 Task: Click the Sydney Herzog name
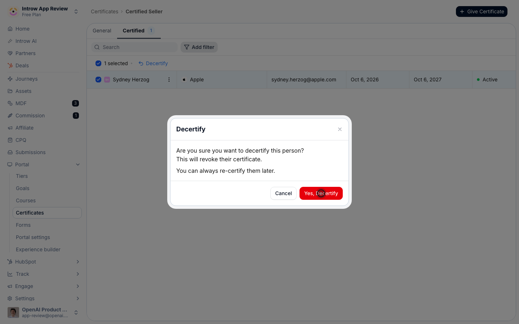pos(131,80)
